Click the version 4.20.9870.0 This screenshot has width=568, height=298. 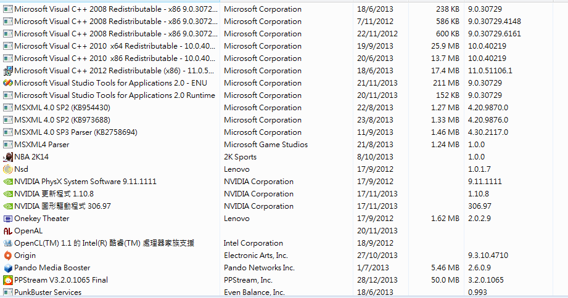488,107
